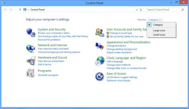Open Save backup copies with File History
189x109 pixels.
pyautogui.click(x=63, y=36)
